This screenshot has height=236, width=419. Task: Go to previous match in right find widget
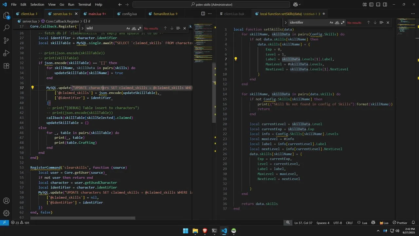point(369,23)
